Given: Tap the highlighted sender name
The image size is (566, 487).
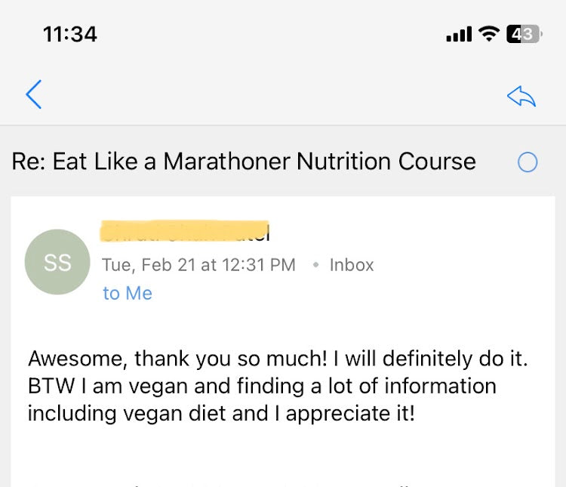Looking at the screenshot, I should click(186, 232).
